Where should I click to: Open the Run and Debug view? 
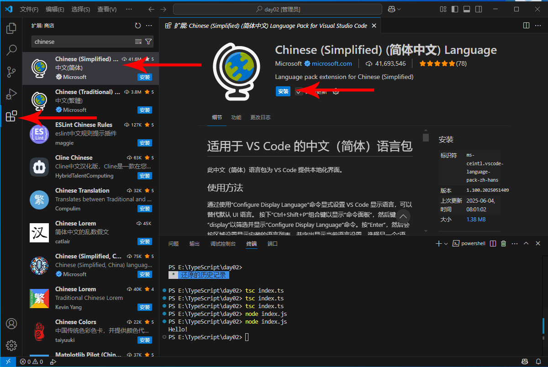tap(11, 94)
